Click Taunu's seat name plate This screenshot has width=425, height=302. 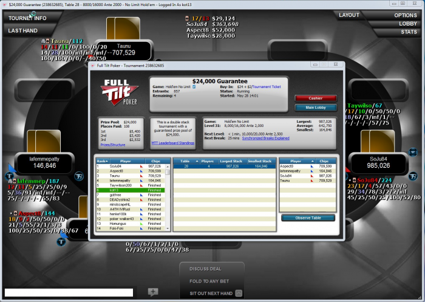pyautogui.click(x=124, y=50)
